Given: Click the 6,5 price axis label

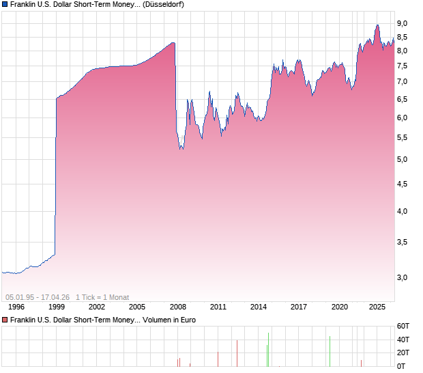Looking at the screenshot, I should pyautogui.click(x=402, y=99).
